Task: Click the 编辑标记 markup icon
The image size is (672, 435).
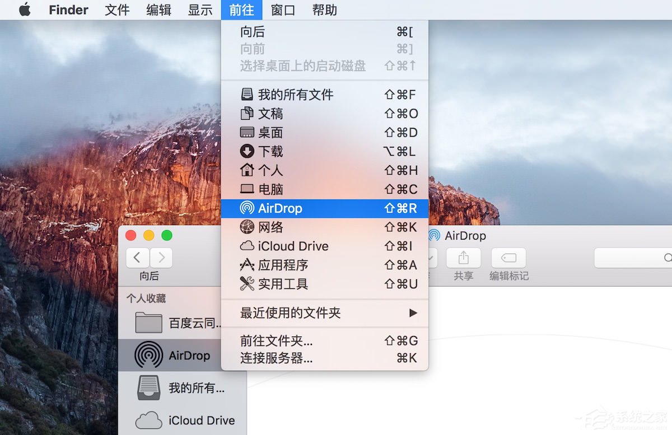Action: point(508,258)
